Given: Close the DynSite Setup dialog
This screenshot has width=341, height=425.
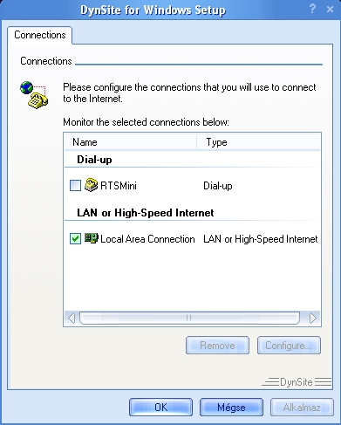Looking at the screenshot, I should click(330, 10).
